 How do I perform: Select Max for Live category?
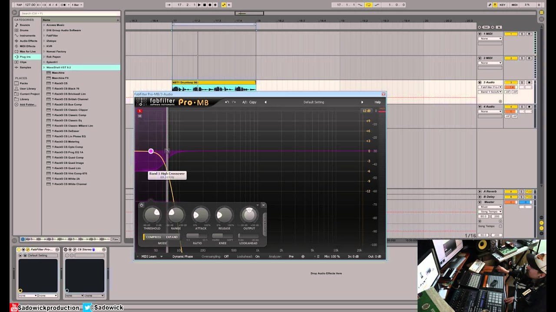click(x=28, y=51)
